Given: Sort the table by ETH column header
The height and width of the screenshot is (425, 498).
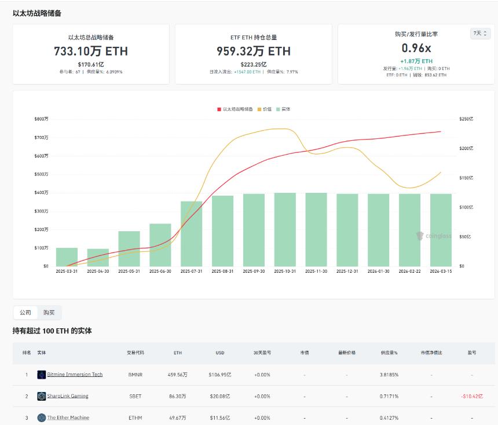Looking at the screenshot, I should (178, 353).
